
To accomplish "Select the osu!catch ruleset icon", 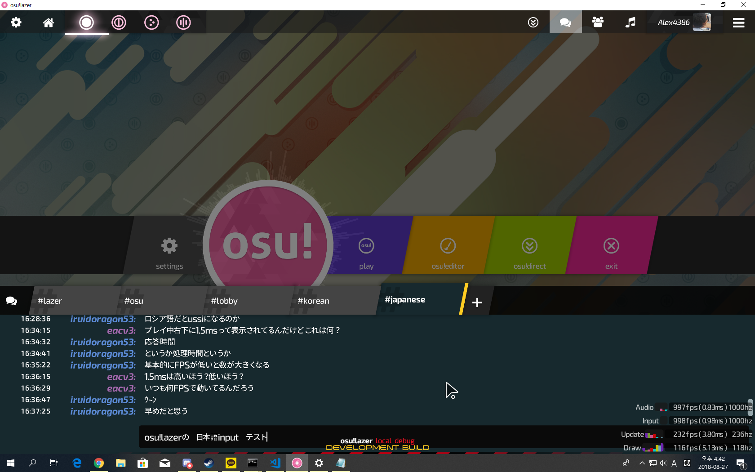I will [151, 22].
